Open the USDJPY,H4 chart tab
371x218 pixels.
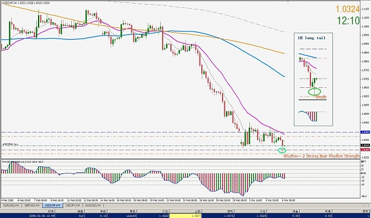[74, 206]
